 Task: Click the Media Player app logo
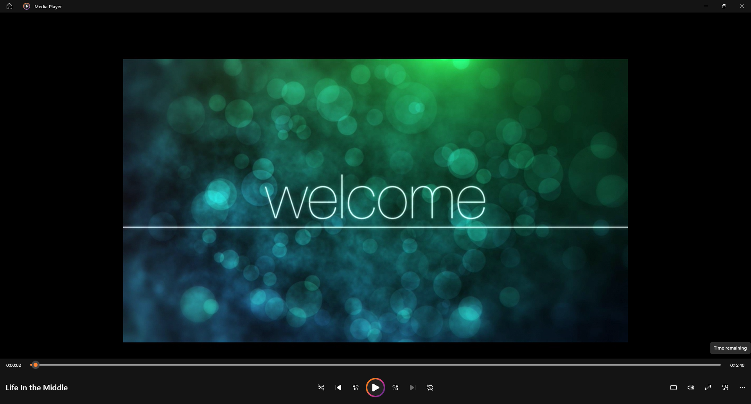pos(27,6)
